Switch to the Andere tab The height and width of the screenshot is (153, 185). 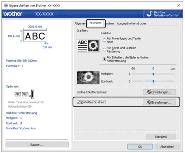click(x=110, y=24)
